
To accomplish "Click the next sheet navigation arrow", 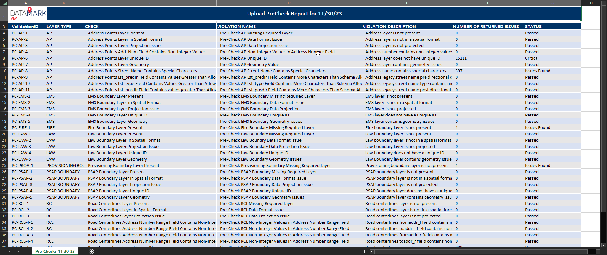I will tap(18, 252).
